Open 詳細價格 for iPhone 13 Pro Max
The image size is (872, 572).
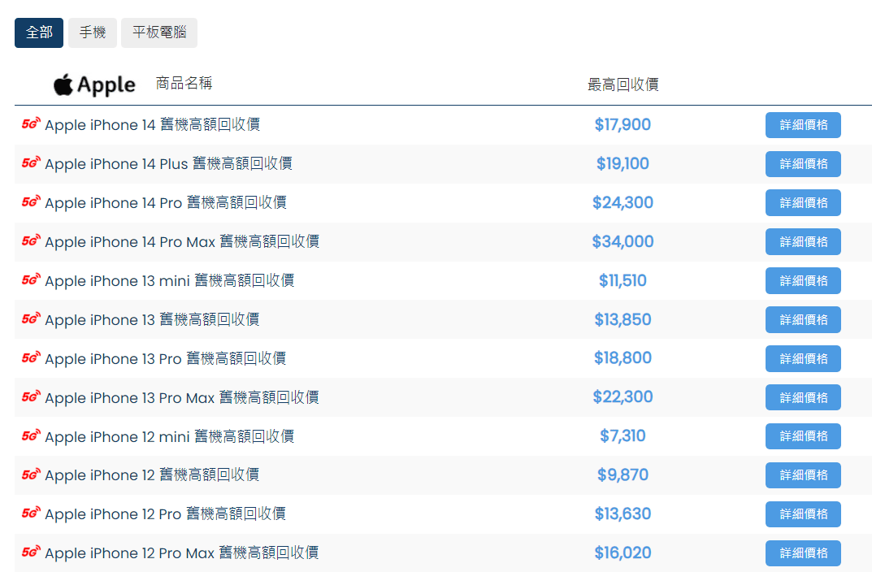click(x=803, y=397)
